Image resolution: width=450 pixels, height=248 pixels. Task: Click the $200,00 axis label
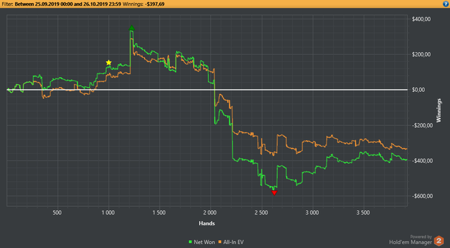click(421, 55)
